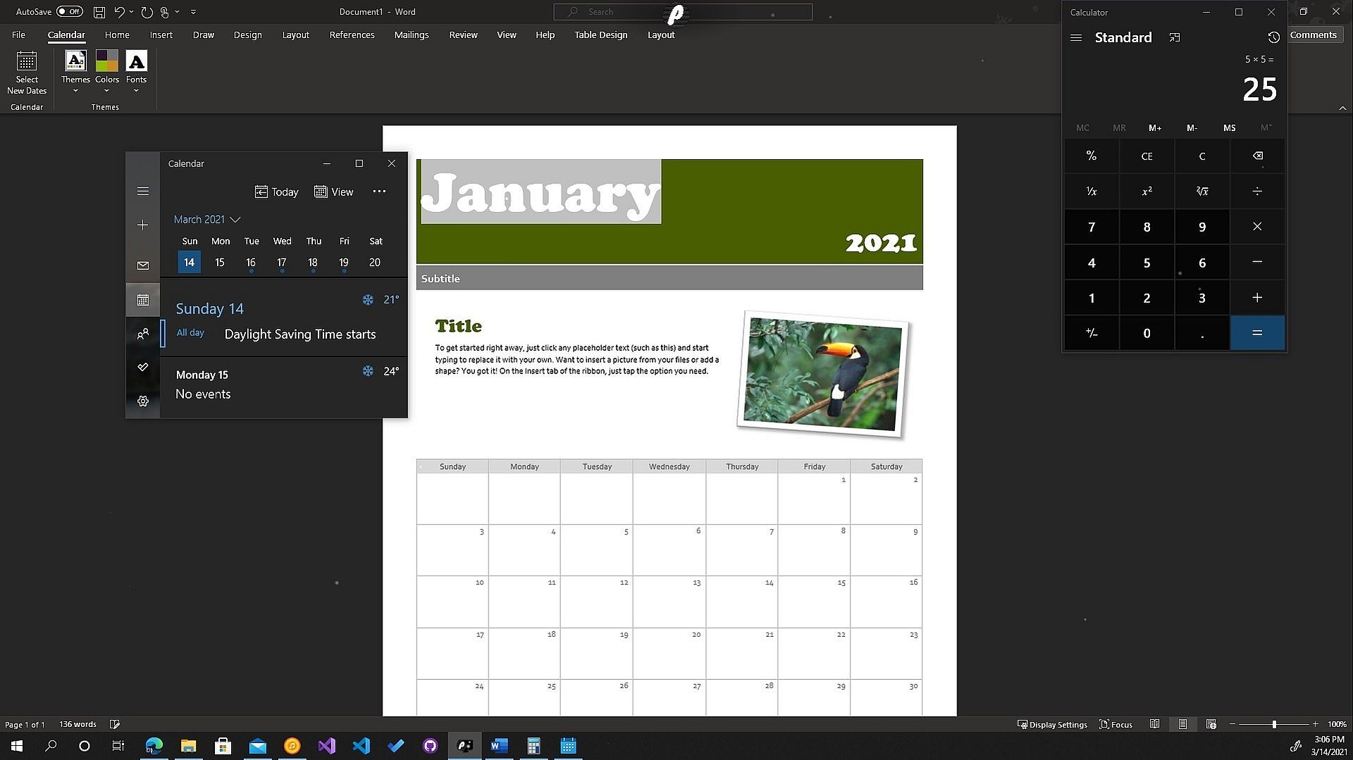
Task: Open People icon in Calendar sidebar
Action: click(143, 334)
